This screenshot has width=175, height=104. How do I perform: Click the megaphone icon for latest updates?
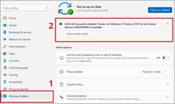(61, 58)
